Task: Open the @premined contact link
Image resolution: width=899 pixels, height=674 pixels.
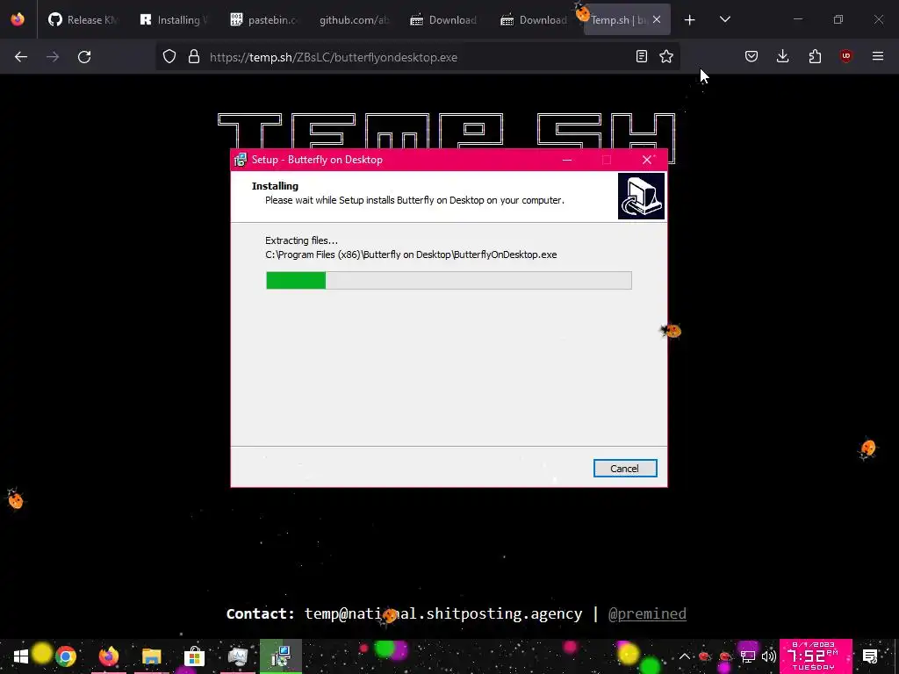Action: click(x=647, y=613)
